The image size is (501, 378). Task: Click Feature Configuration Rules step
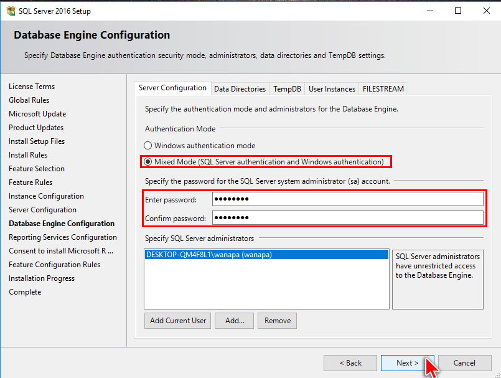(54, 265)
